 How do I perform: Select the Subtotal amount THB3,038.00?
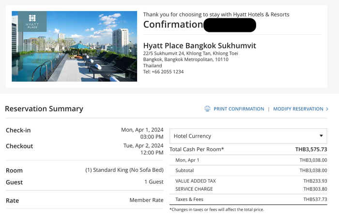(x=313, y=170)
